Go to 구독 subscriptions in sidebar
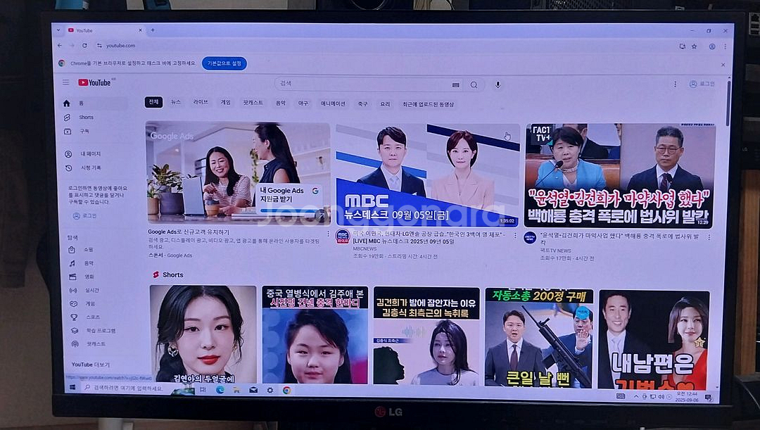This screenshot has height=430, width=760. tap(84, 131)
